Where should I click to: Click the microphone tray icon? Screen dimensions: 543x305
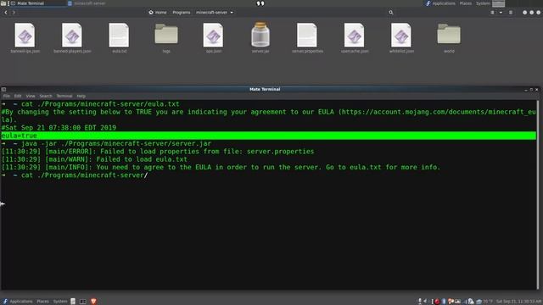(420, 302)
